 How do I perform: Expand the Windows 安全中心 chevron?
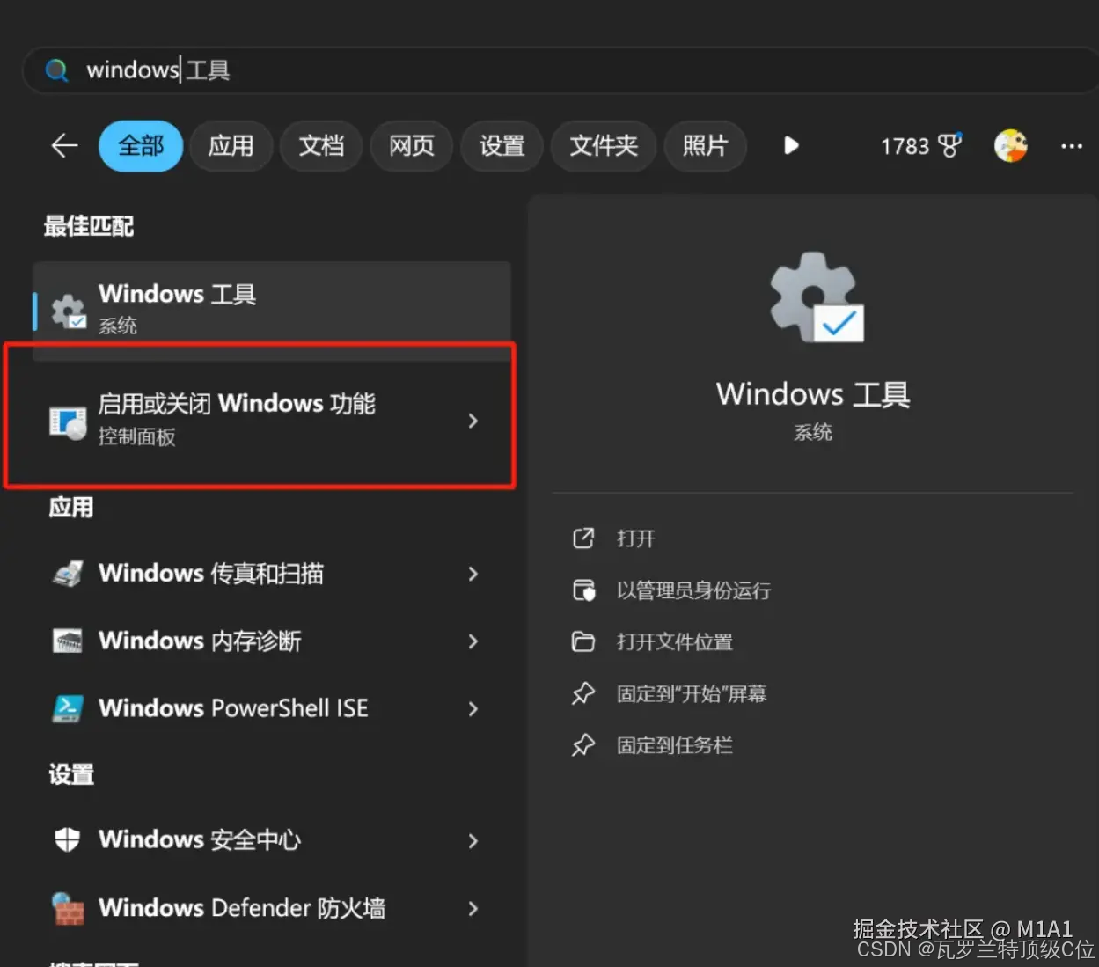[x=473, y=841]
